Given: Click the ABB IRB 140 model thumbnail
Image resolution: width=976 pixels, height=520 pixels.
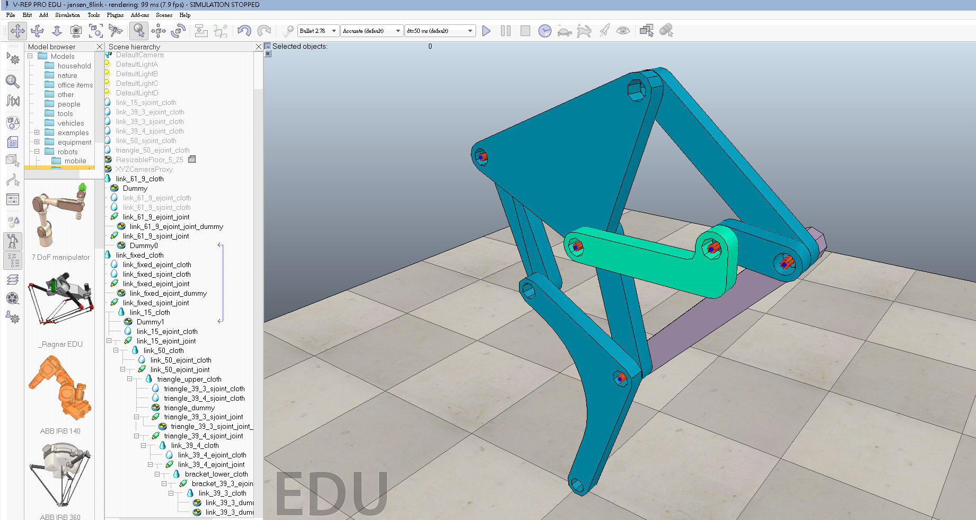Looking at the screenshot, I should [x=60, y=389].
